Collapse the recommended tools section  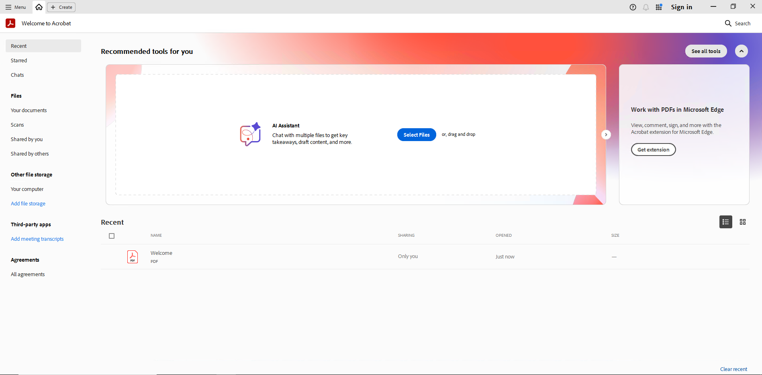(741, 51)
